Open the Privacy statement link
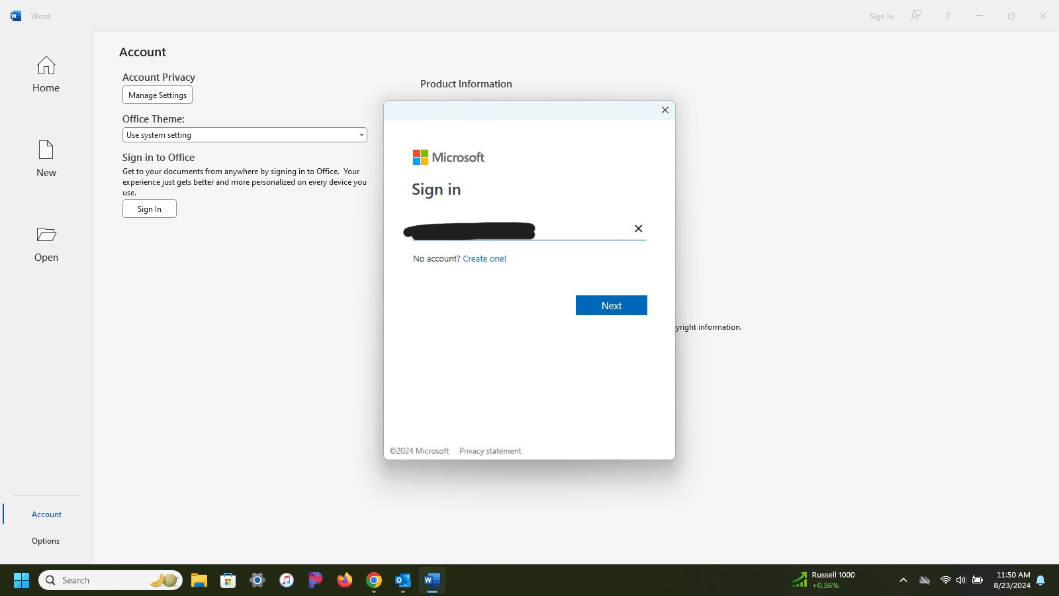The width and height of the screenshot is (1059, 596). 490,451
